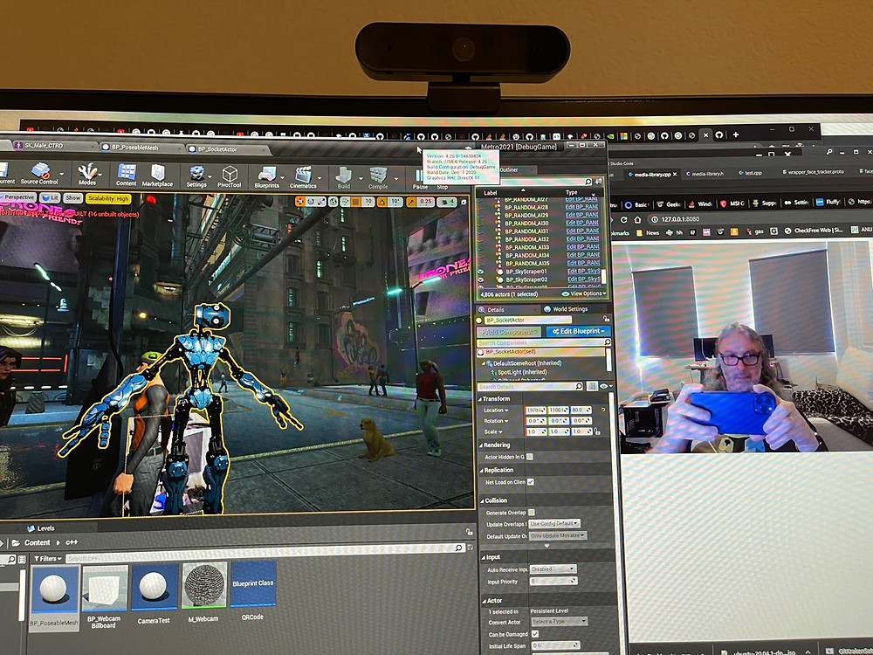
Task: Open the Convert Actor 'Select a Type' dropdown
Action: point(559,621)
